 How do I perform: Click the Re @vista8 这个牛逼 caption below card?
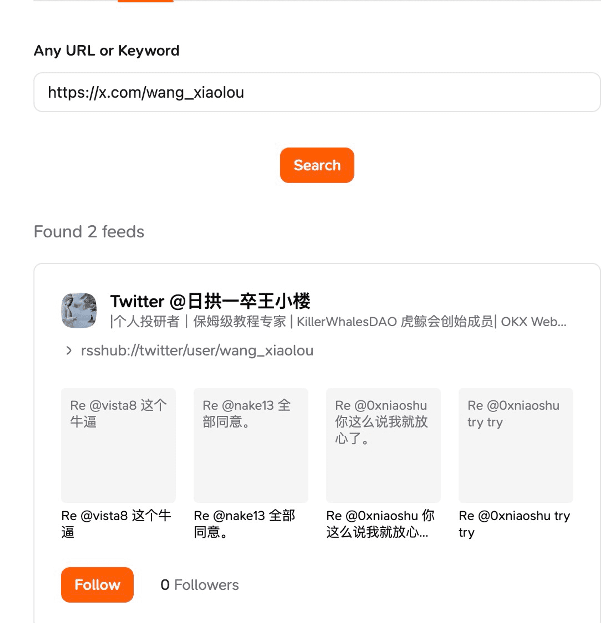[x=116, y=524]
